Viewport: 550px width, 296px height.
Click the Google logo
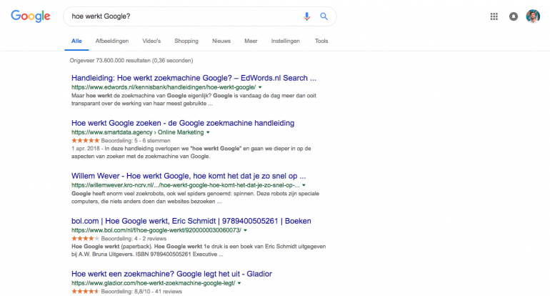coord(31,16)
